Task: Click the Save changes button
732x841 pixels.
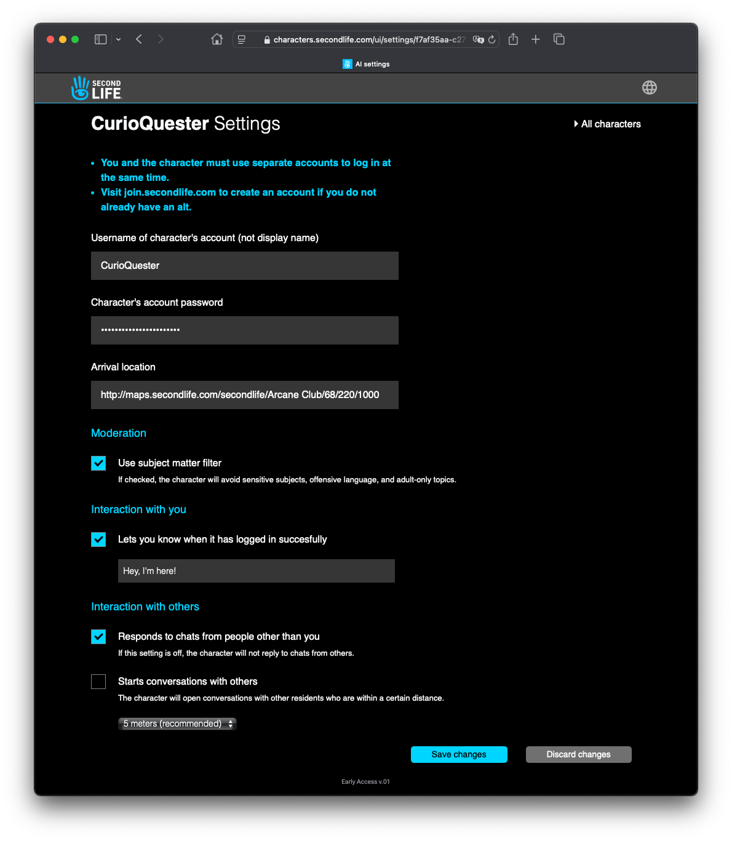Action: [459, 754]
